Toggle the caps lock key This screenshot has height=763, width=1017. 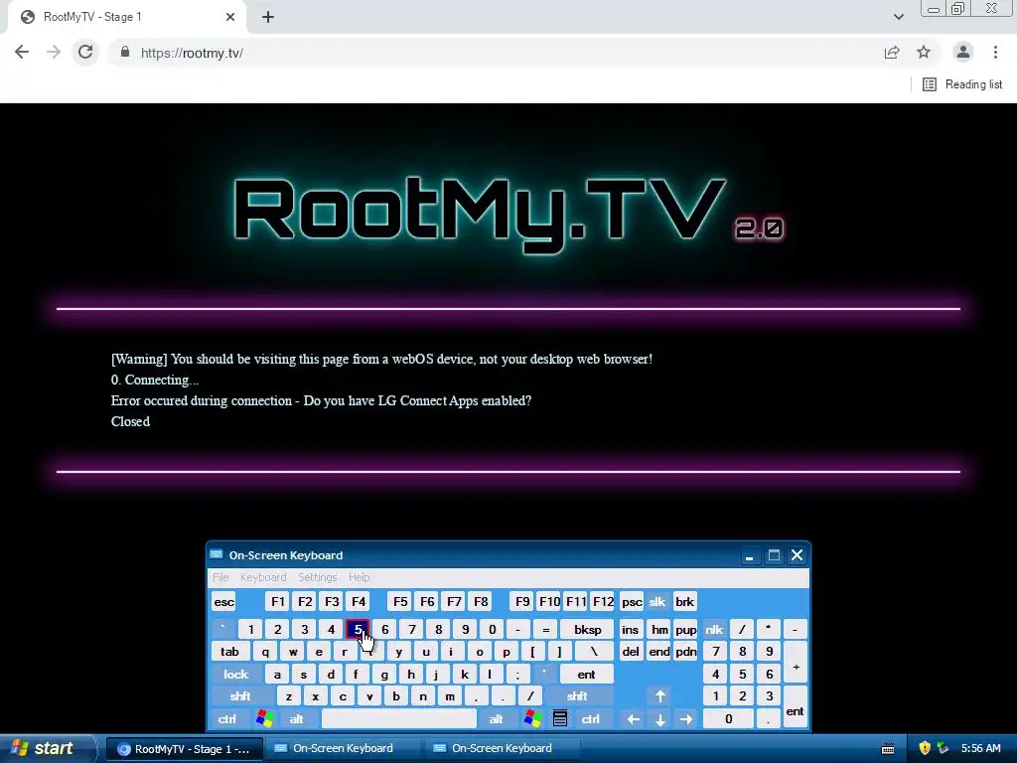[236, 675]
